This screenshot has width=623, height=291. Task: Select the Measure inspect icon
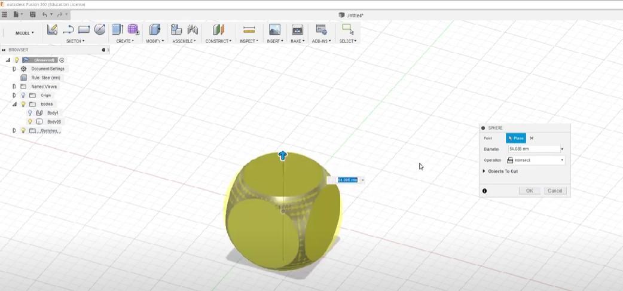[x=249, y=30]
